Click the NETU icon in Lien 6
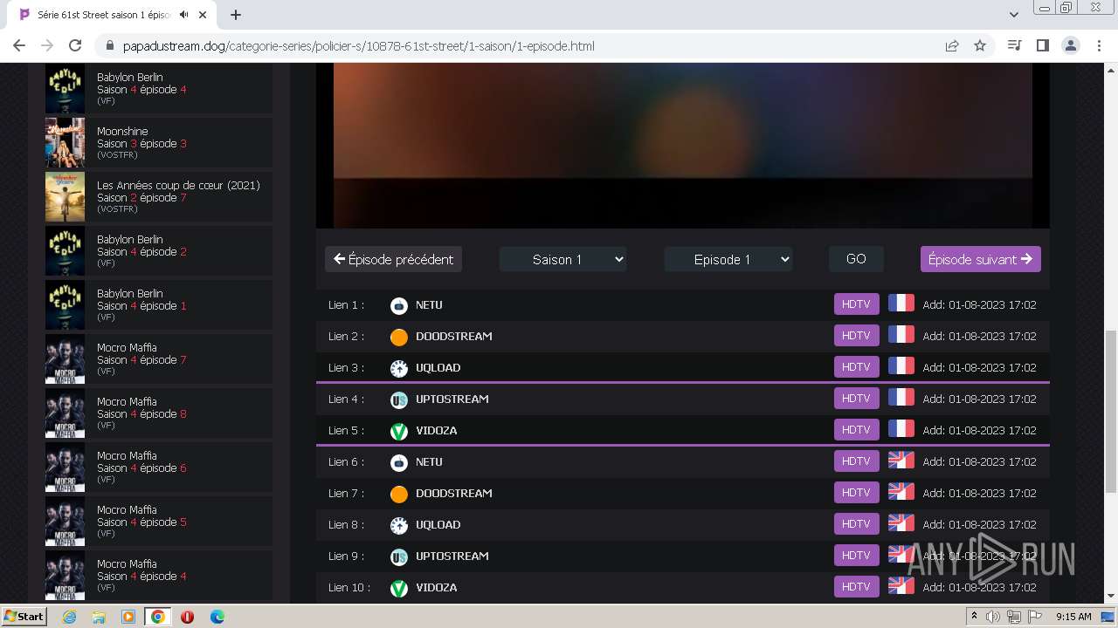Screen dimensions: 1118x628 [x=399, y=462]
